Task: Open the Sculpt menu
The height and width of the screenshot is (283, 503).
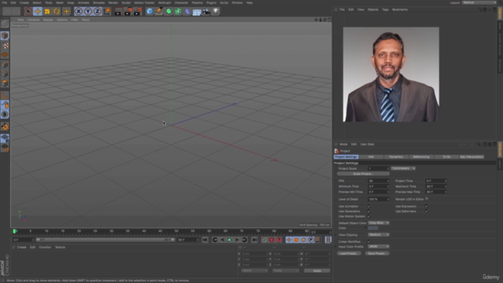Action: click(126, 2)
